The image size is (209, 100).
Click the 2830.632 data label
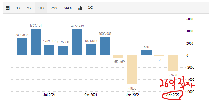[x=22, y=35]
